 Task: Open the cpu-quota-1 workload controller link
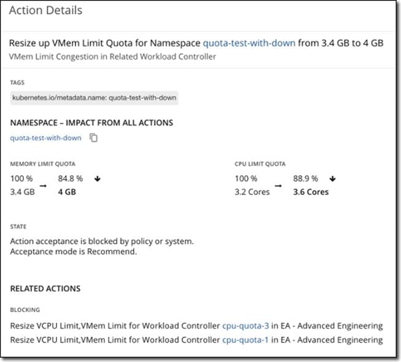pyautogui.click(x=246, y=340)
